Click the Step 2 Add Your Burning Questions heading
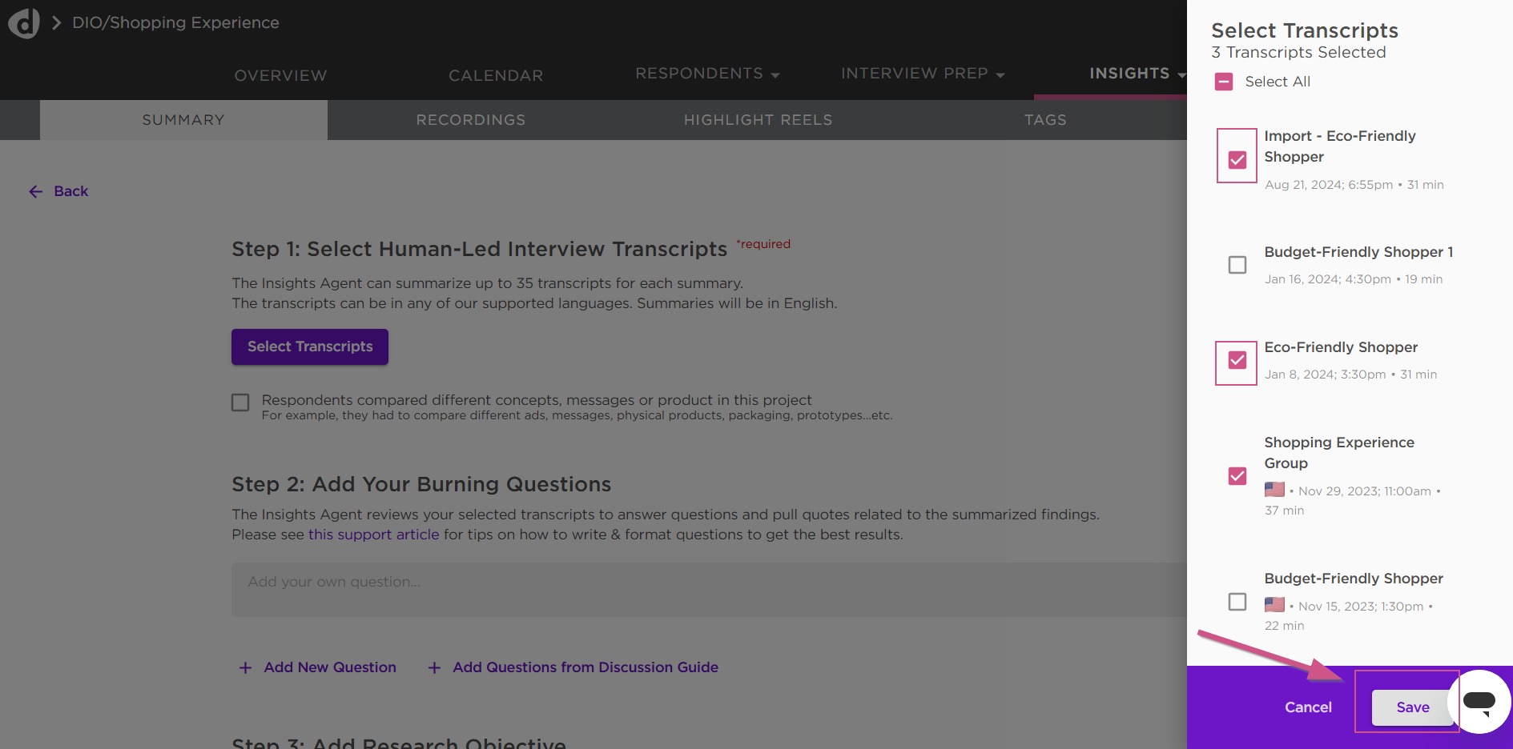 tap(421, 484)
